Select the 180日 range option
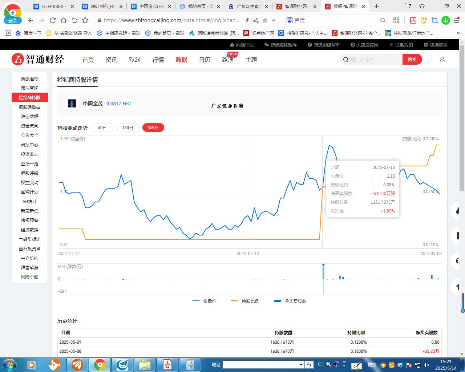Image resolution: width=465 pixels, height=372 pixels. click(x=128, y=128)
